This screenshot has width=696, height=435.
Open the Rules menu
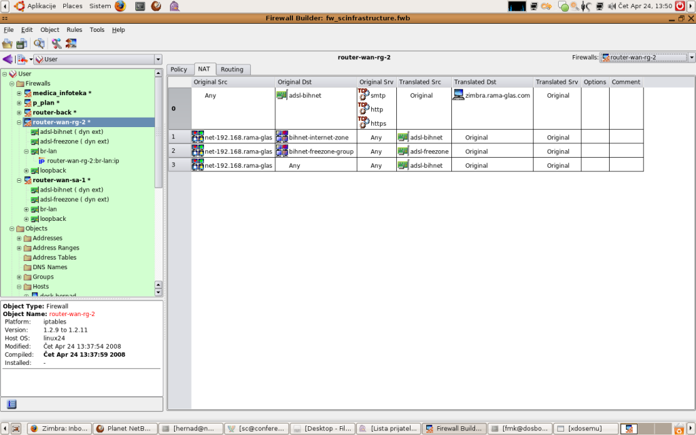(74, 30)
